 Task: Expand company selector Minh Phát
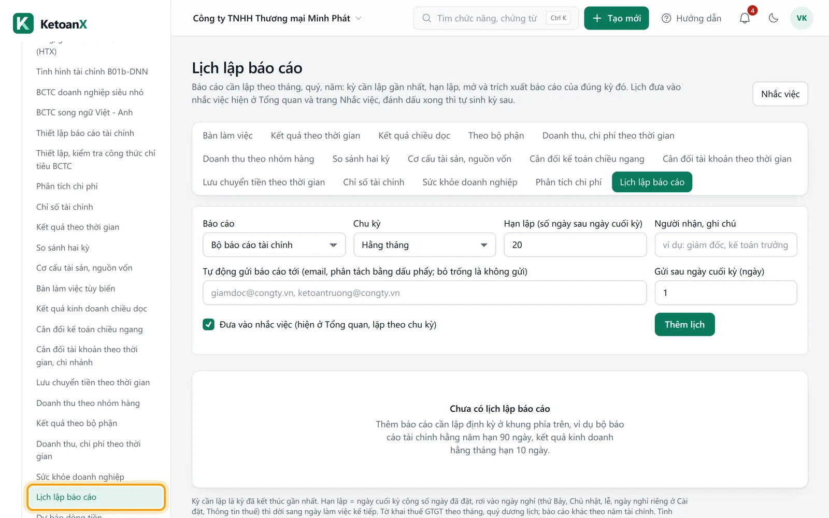277,18
